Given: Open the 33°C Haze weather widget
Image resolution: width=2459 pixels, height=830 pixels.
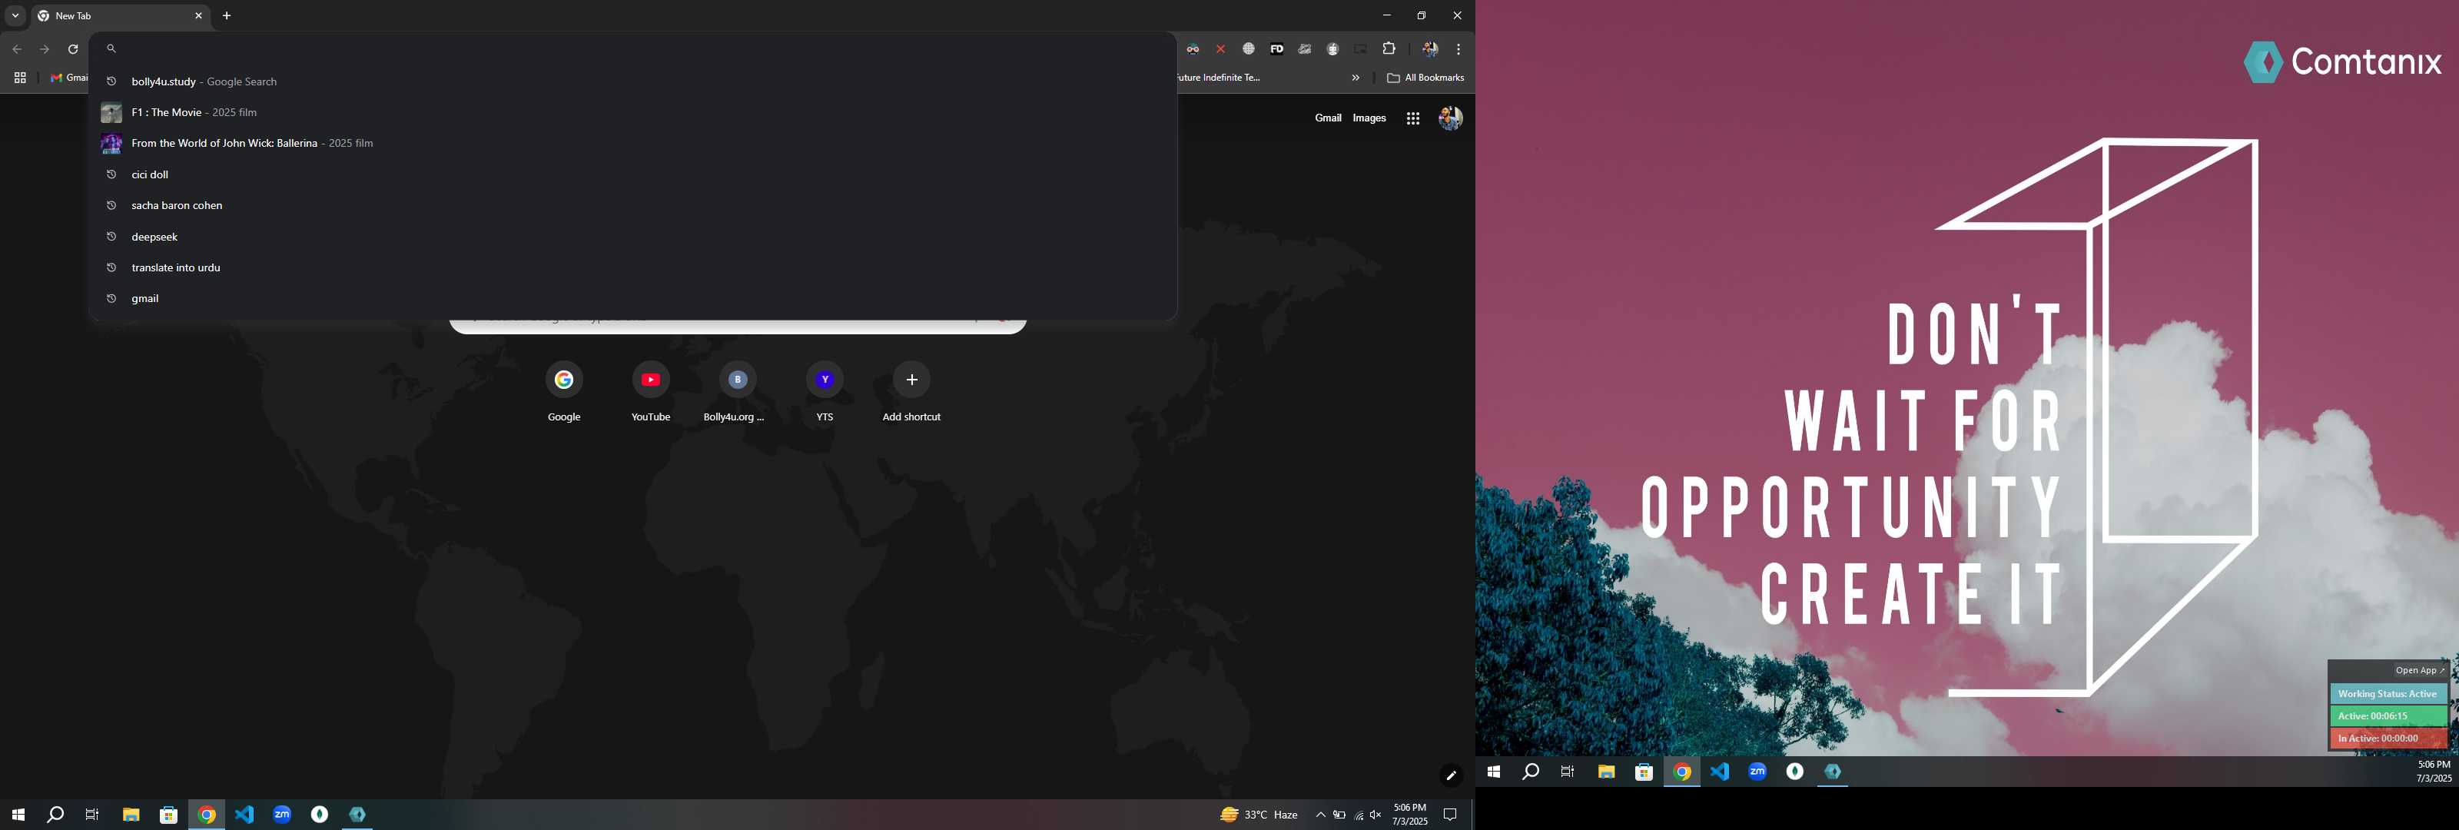Looking at the screenshot, I should [1259, 815].
